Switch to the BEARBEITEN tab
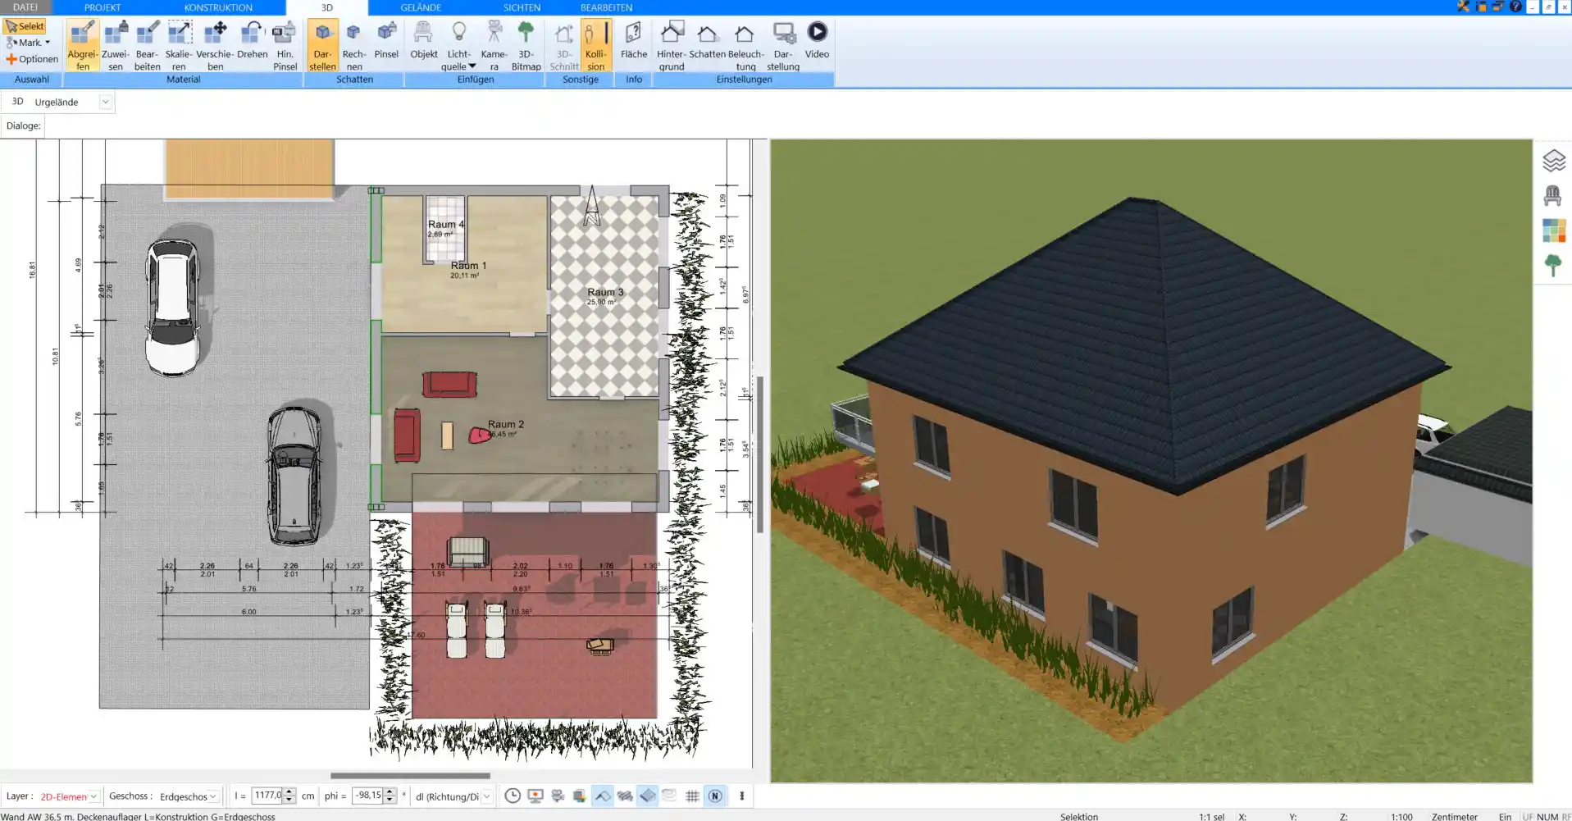 pos(606,7)
